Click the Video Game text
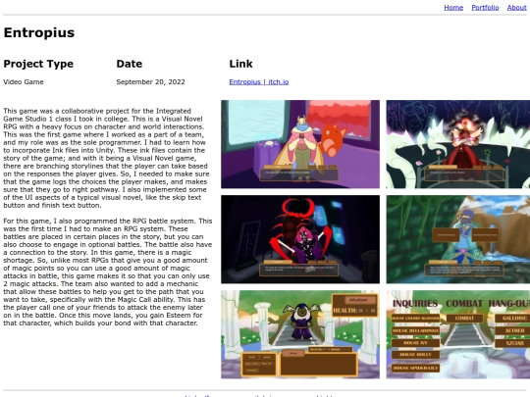 point(24,82)
